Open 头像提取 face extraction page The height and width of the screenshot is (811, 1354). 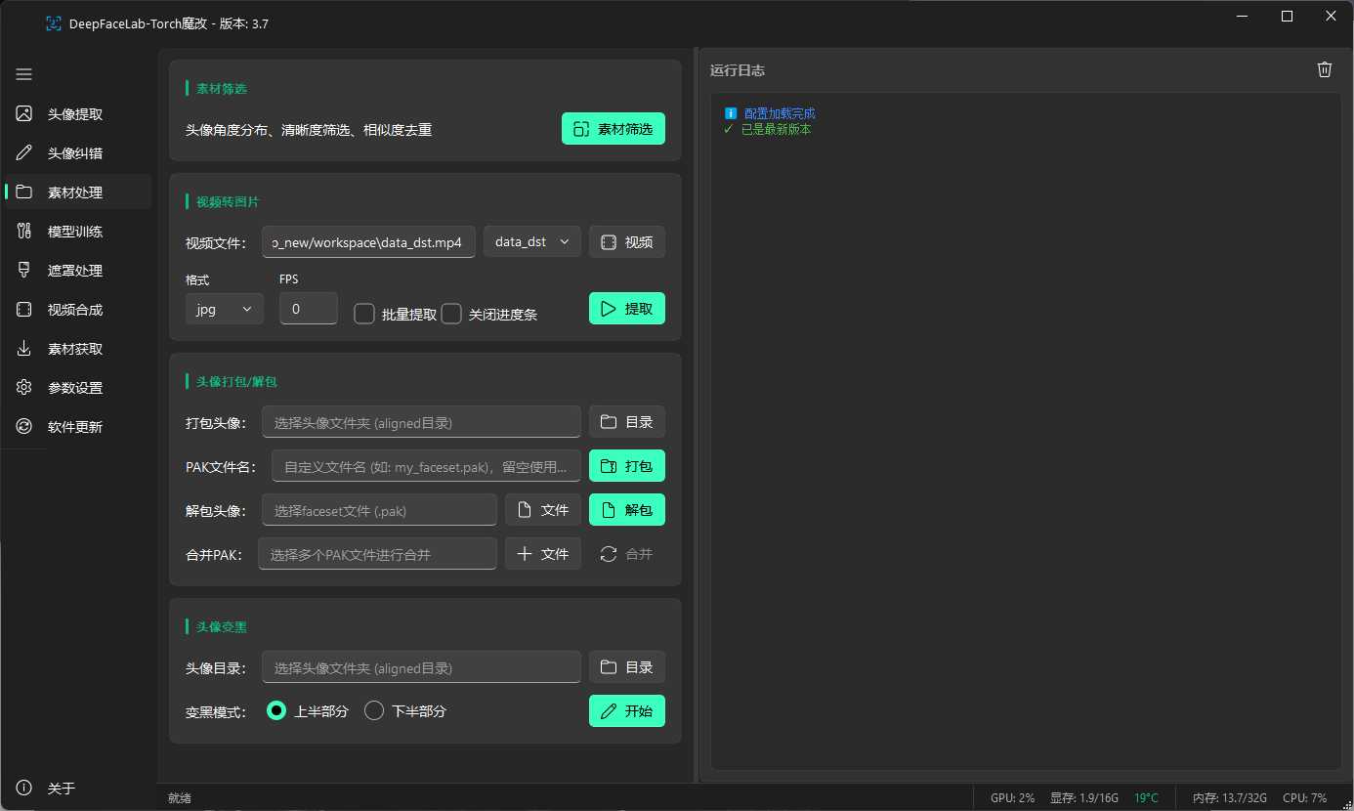[x=75, y=114]
